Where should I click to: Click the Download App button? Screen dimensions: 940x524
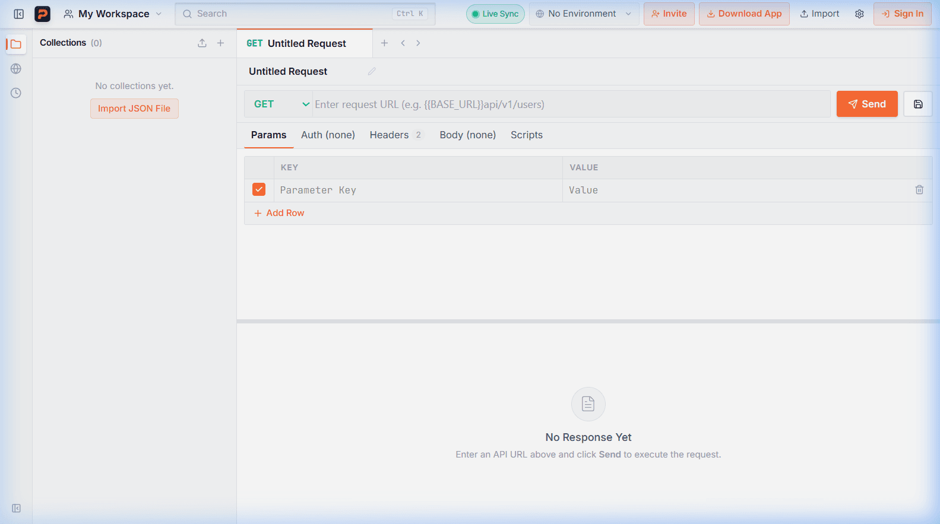(744, 14)
